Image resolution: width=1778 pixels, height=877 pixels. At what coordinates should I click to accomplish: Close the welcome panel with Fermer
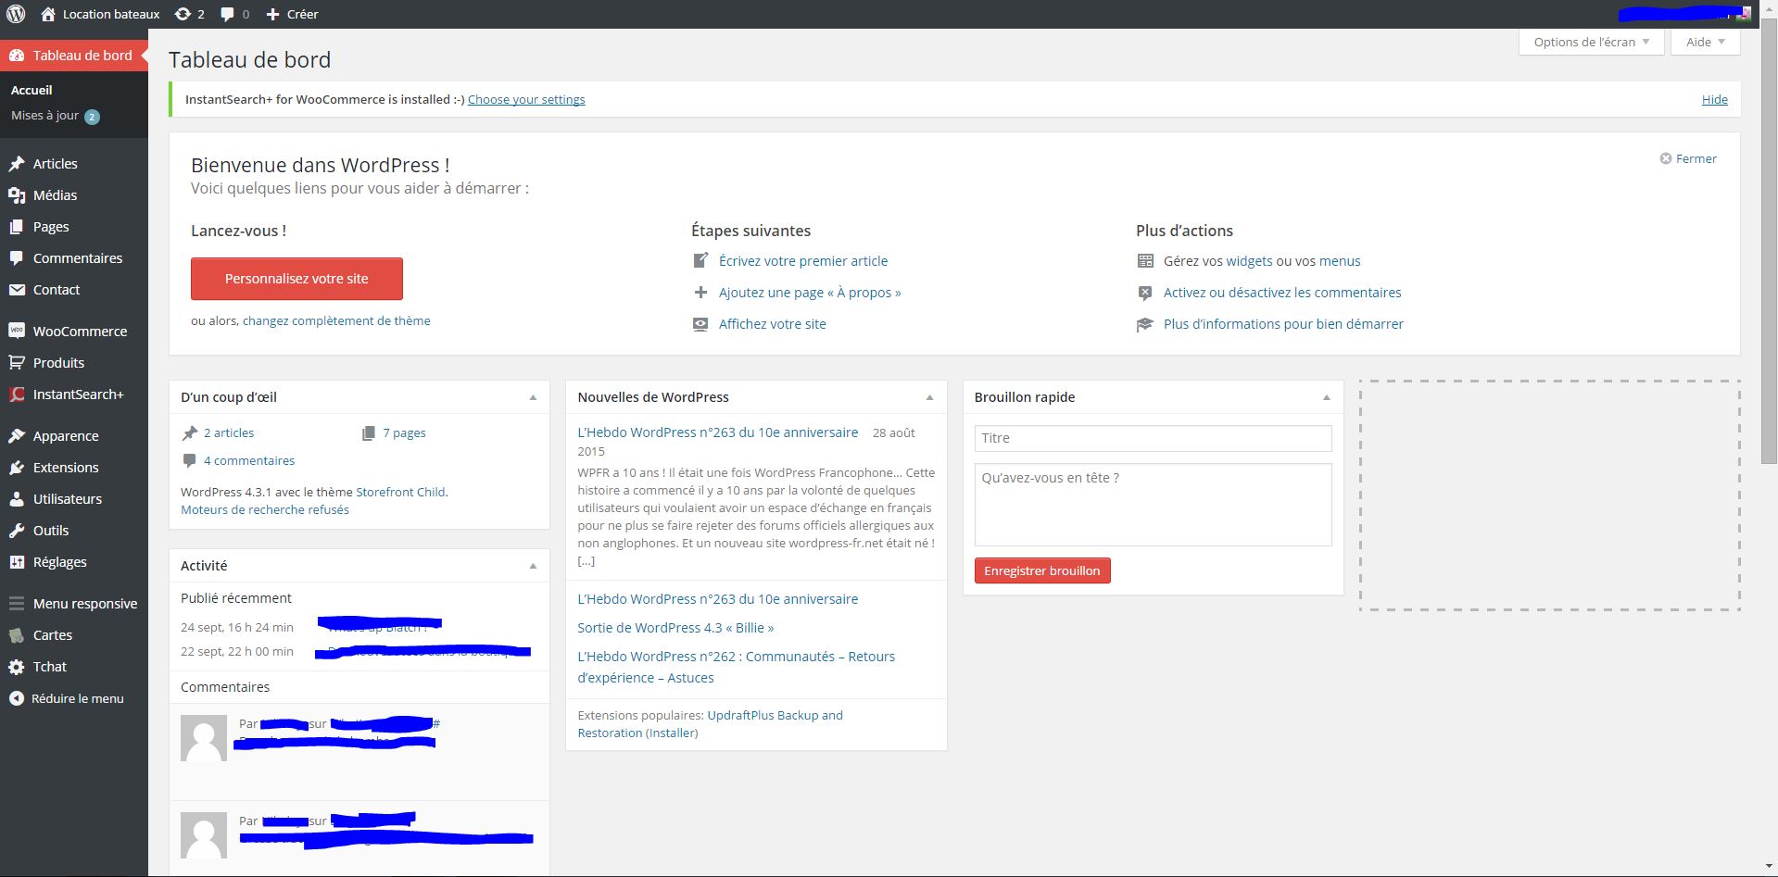1688,159
